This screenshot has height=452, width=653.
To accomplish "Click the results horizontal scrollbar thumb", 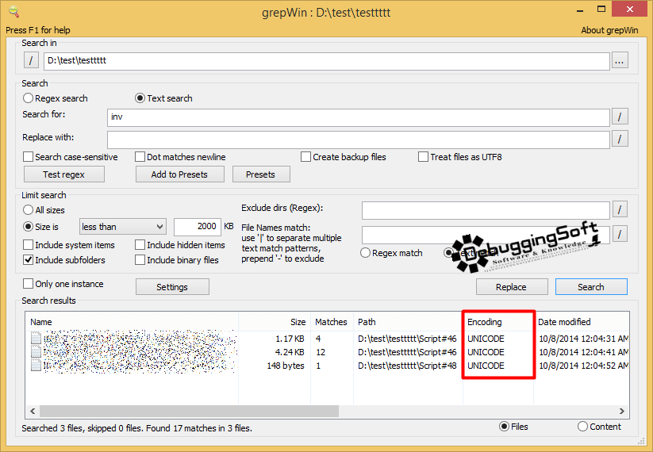I will click(189, 412).
